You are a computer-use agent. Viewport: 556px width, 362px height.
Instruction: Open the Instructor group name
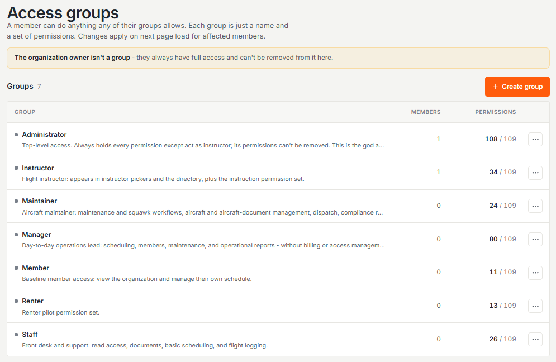(38, 168)
